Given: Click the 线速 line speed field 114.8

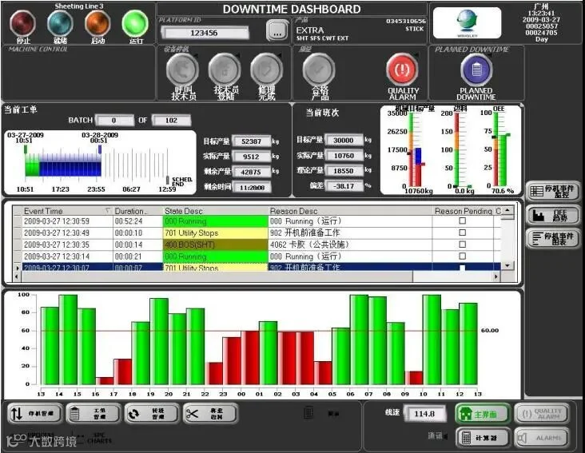Looking at the screenshot, I should point(424,414).
